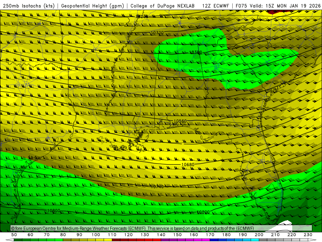This screenshot has width=322, height=242.
Task: Click the 110 value on the color scale
Action: point(112,235)
